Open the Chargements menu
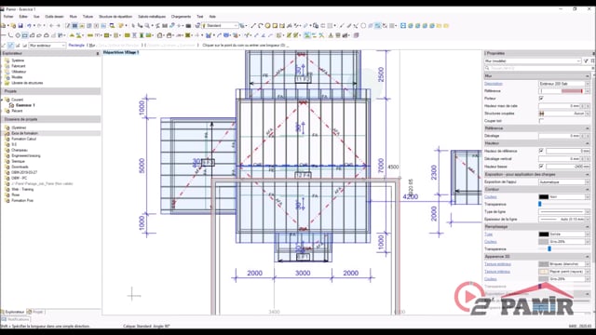Viewport: 596px width, 335px height. pos(181,17)
